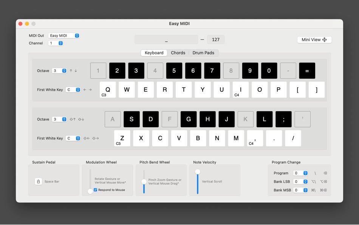Play the black key labeled 5
The width and height of the screenshot is (359, 225).
point(174,71)
